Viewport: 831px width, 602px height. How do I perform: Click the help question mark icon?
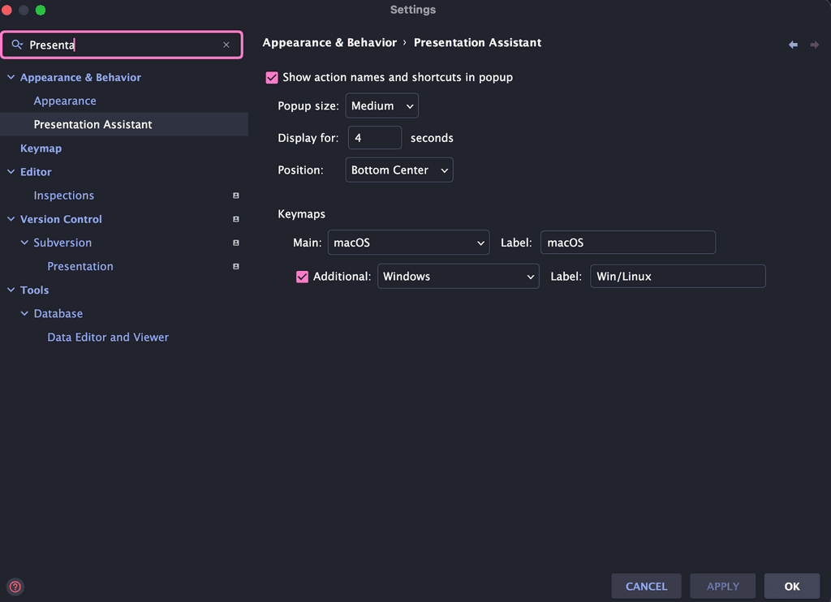[15, 587]
